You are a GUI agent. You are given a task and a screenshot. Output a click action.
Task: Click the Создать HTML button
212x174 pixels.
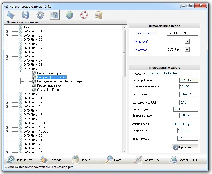(x=184, y=160)
